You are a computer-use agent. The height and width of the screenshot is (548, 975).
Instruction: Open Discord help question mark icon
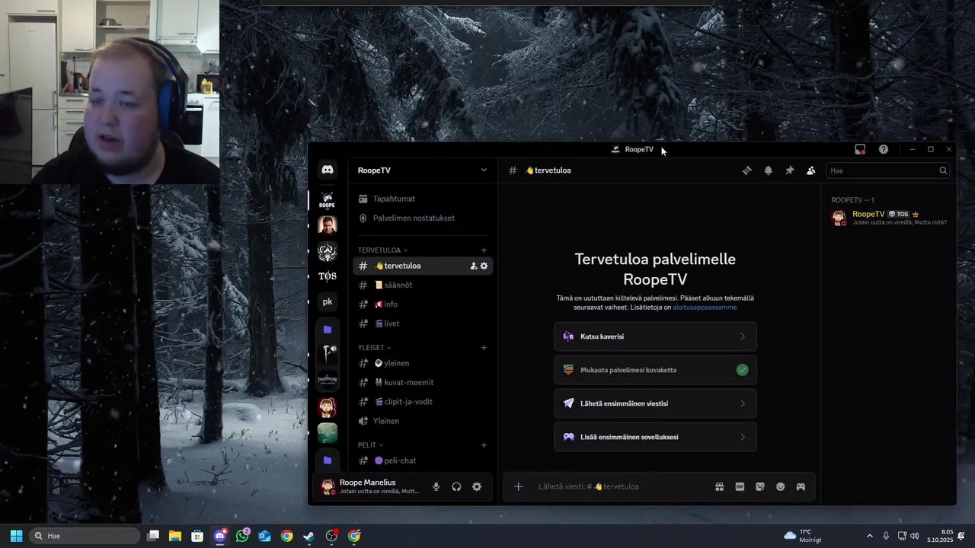[x=884, y=149]
